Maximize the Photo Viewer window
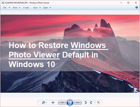140x107 pixels. click(128, 3)
